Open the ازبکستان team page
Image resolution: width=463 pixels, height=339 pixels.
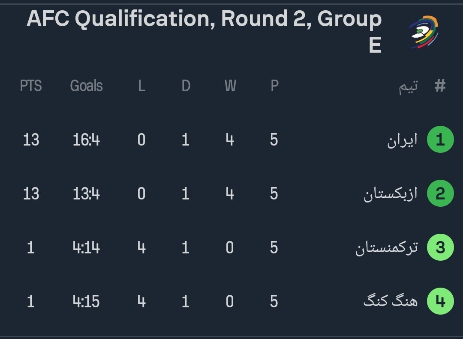[391, 194]
